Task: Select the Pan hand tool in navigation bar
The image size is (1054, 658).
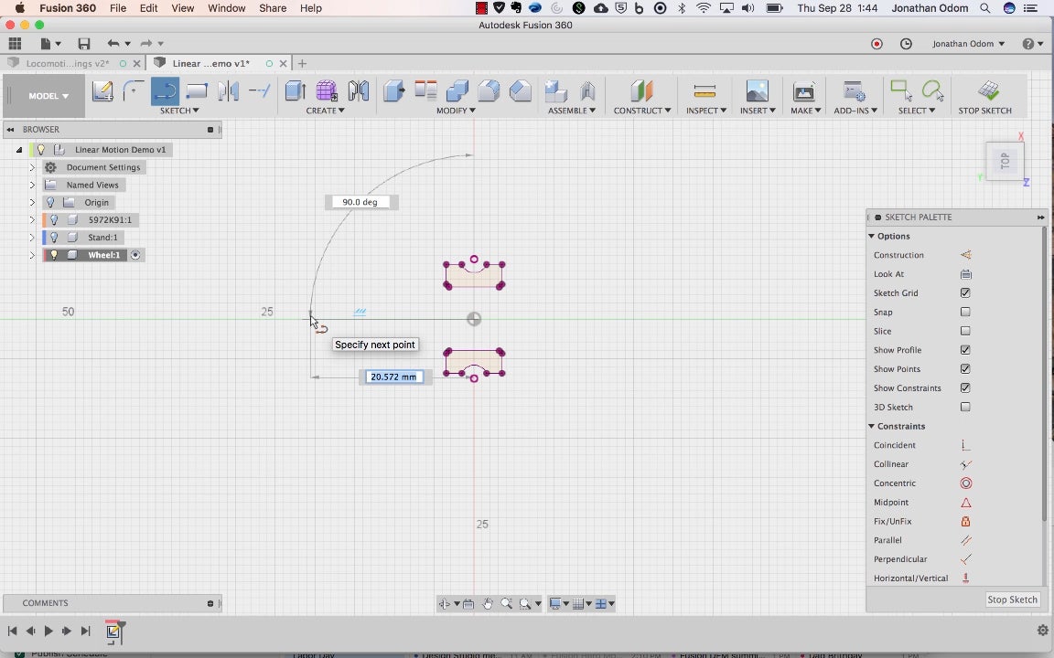Action: (x=488, y=604)
